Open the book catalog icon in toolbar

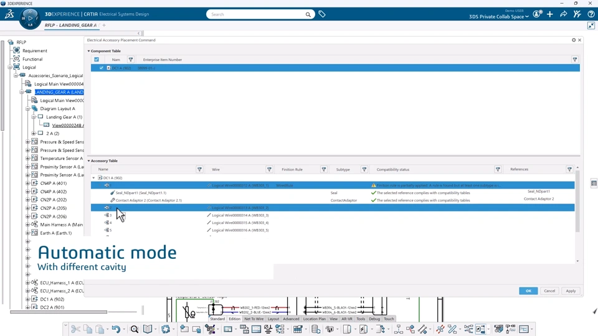(x=148, y=329)
